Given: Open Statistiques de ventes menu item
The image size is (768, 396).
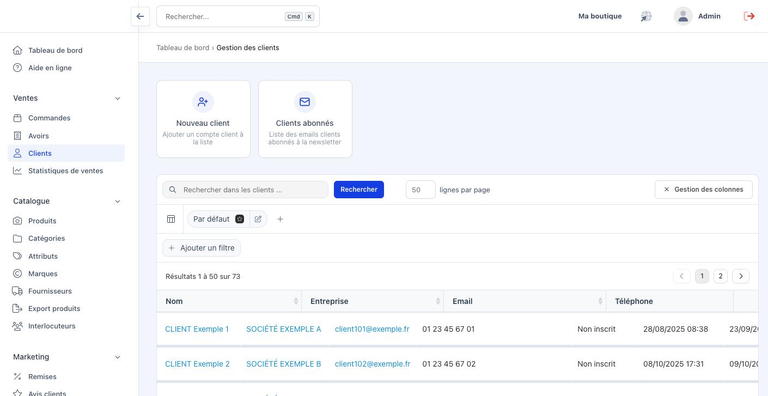Looking at the screenshot, I should coord(66,170).
